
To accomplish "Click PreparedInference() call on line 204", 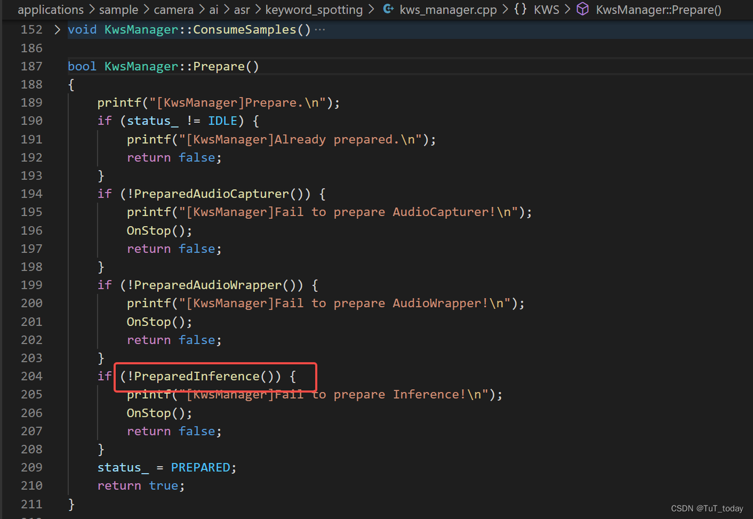I will click(204, 376).
